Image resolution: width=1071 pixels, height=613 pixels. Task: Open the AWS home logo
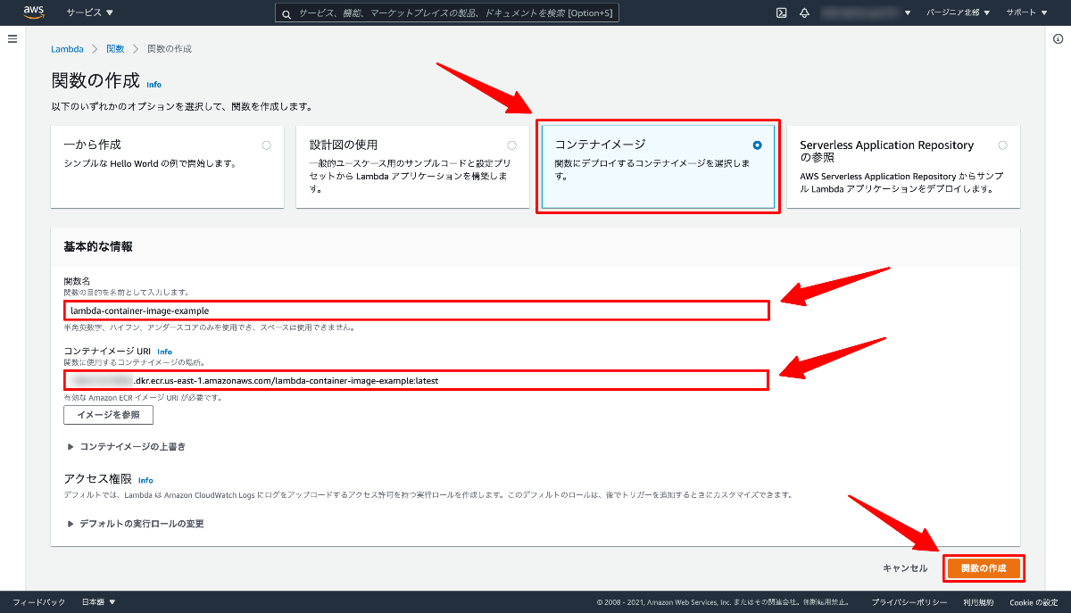(34, 12)
